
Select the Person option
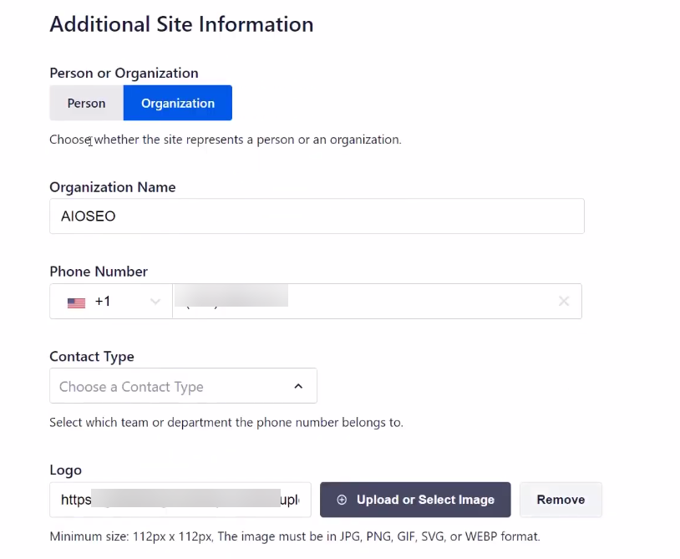click(x=86, y=104)
